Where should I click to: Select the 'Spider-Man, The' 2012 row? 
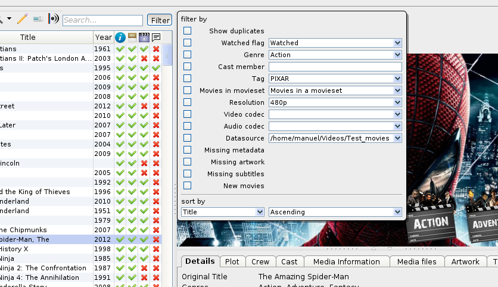click(80, 239)
